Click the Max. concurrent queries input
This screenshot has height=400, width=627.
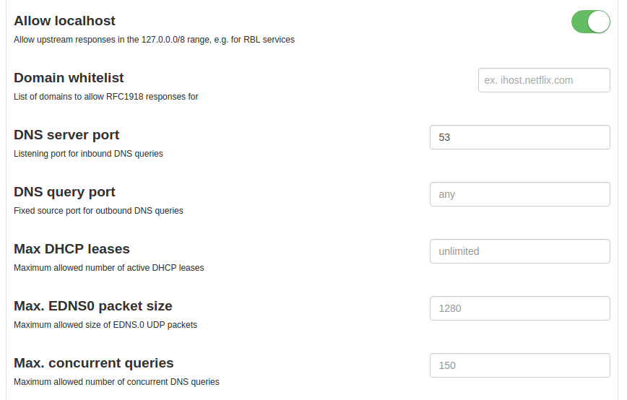[x=519, y=365]
